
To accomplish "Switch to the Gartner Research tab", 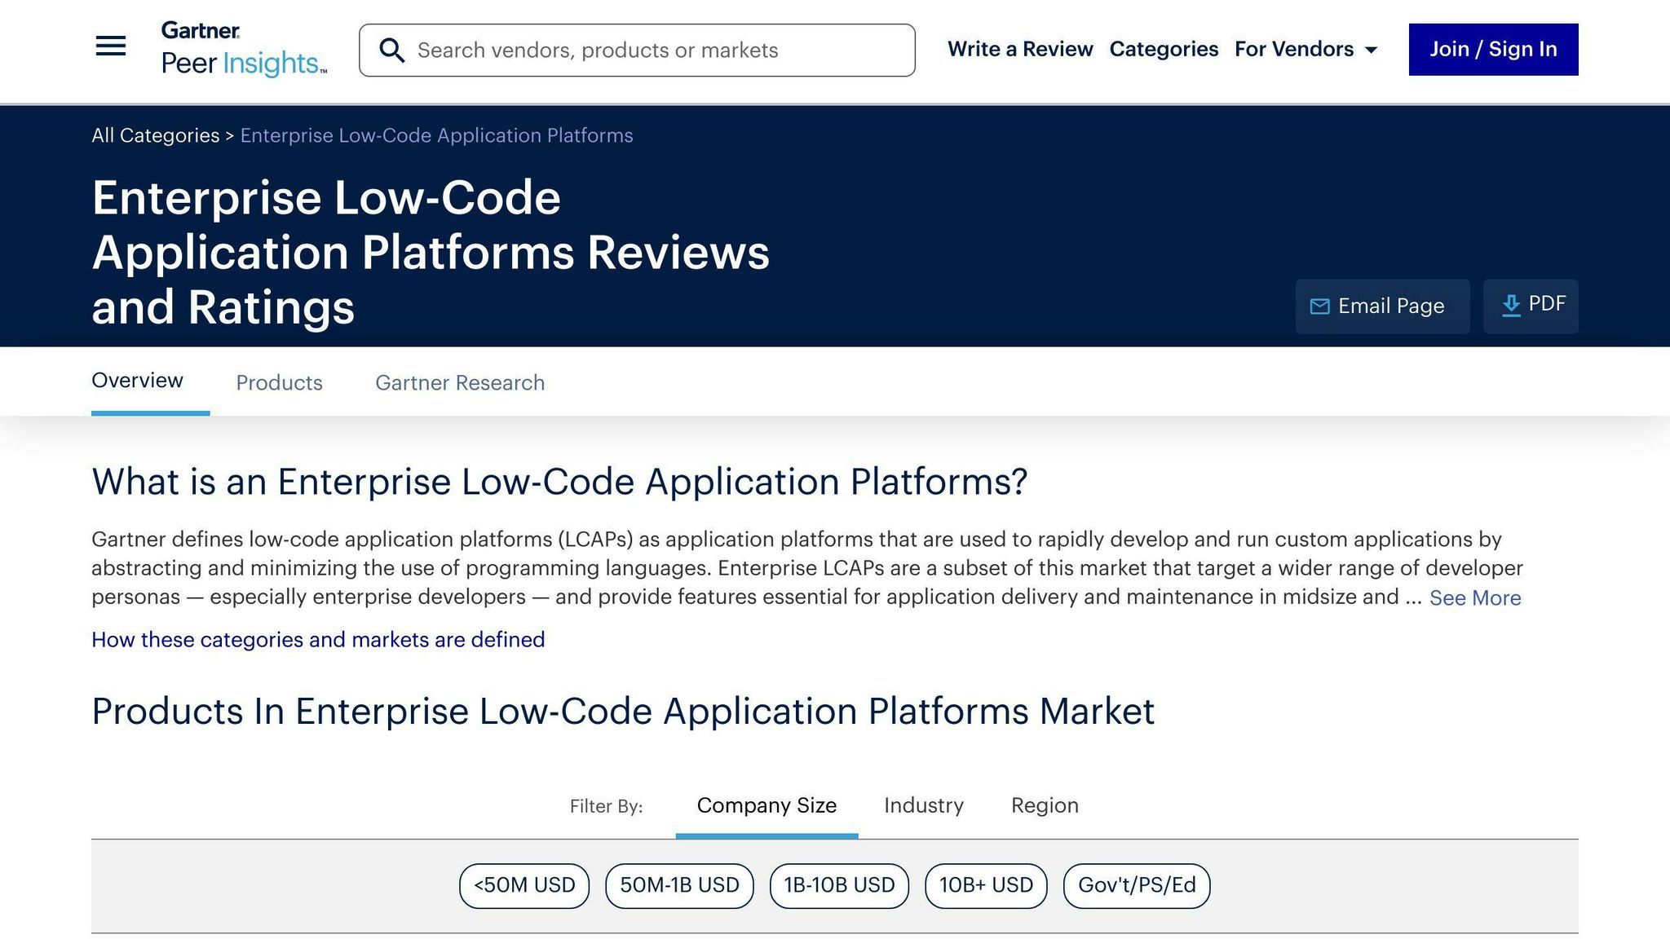I will tap(460, 382).
